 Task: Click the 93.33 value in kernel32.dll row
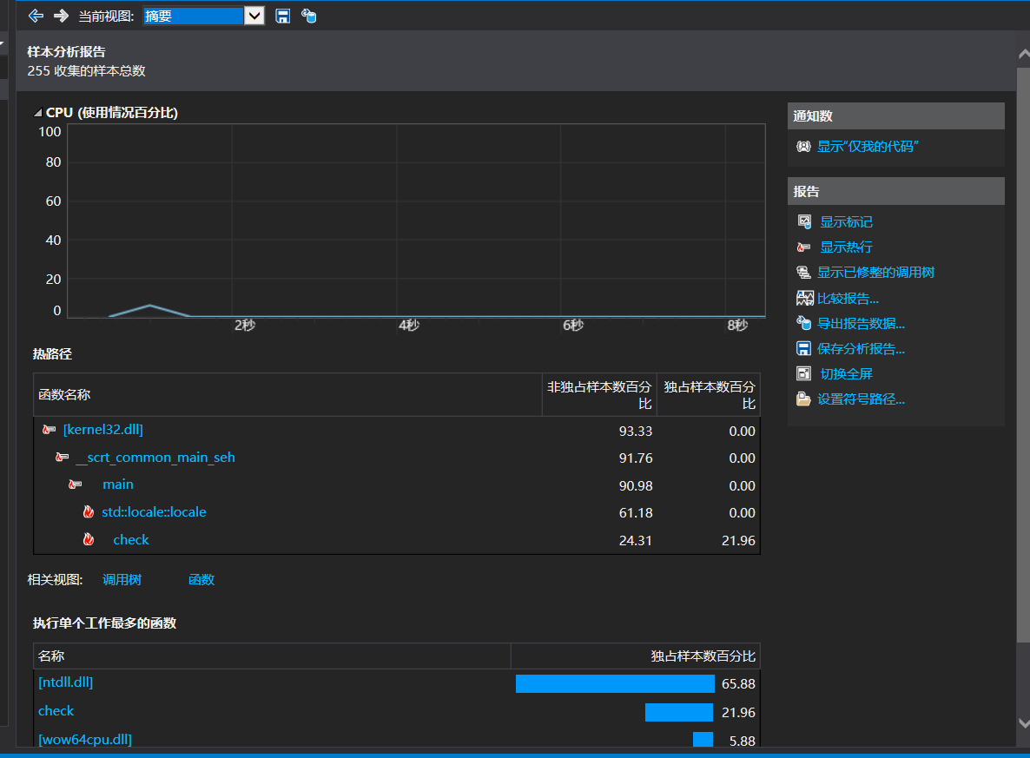(635, 431)
